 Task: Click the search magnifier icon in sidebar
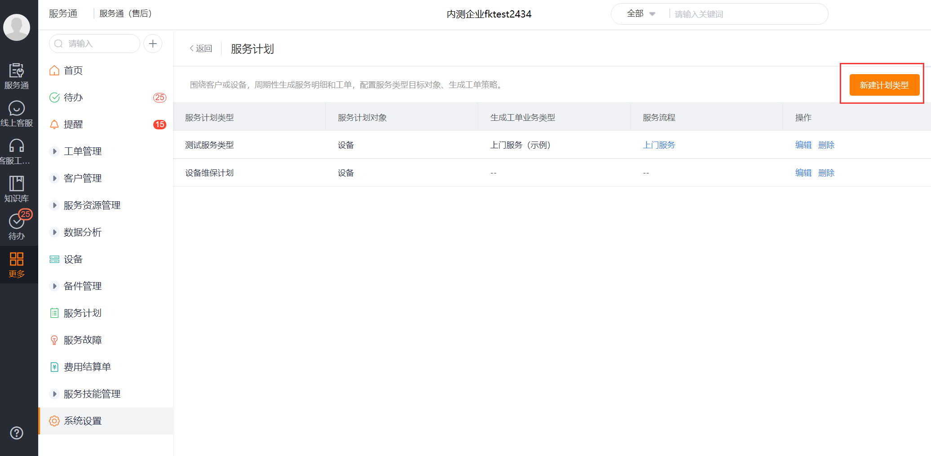(58, 44)
